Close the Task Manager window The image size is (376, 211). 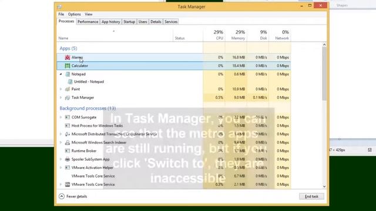pos(321,5)
